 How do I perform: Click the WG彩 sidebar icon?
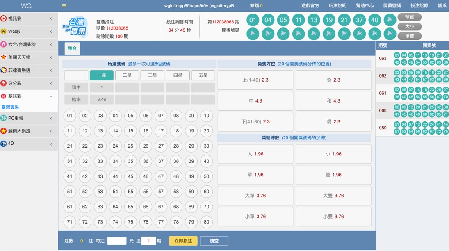coord(4,32)
